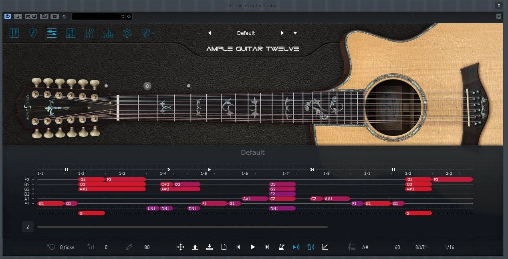
Task: Open the A# key selector
Action: click(365, 247)
